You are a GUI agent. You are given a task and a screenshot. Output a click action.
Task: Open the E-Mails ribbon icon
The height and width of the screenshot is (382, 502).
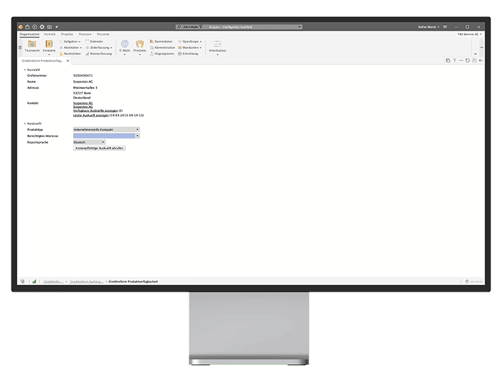(x=125, y=46)
